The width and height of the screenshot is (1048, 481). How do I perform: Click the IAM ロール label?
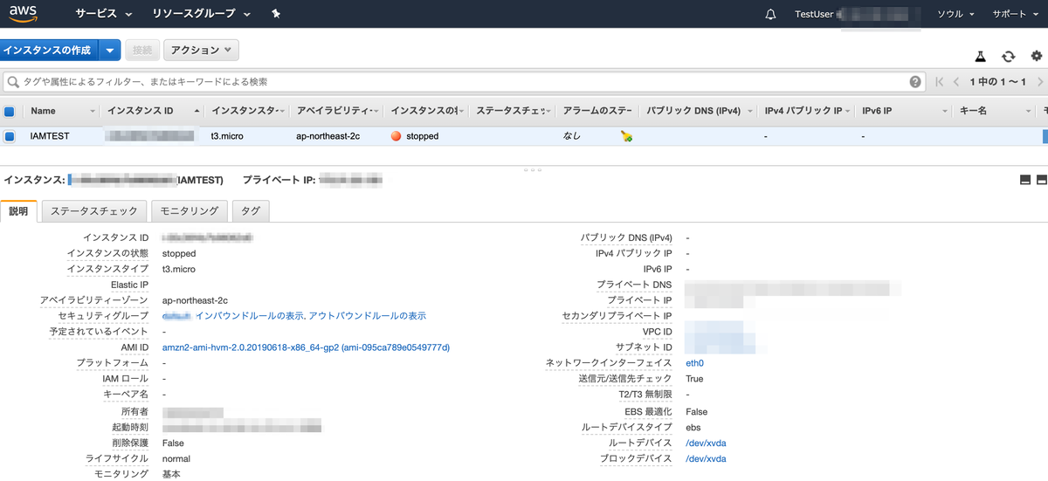(x=125, y=379)
